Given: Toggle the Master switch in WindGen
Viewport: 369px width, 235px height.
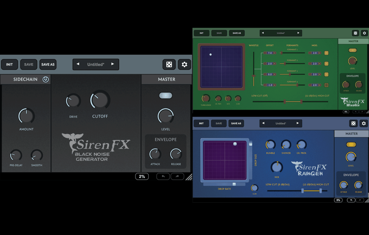Looking at the screenshot, I should (x=353, y=50).
